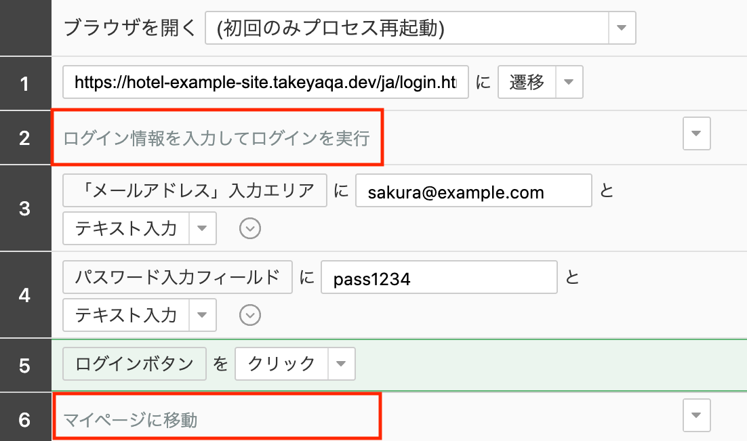Expand options for step 4 with the circled chevron

click(x=250, y=315)
